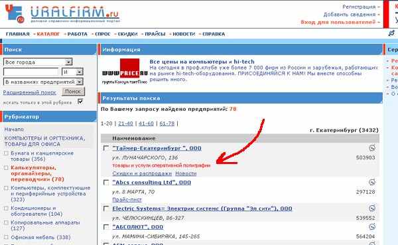Toggle 'искать только в этой рубрике' checkbox

tap(80, 101)
